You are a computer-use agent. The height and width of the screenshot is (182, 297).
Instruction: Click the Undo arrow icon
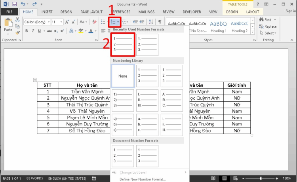pyautogui.click(x=23, y=4)
